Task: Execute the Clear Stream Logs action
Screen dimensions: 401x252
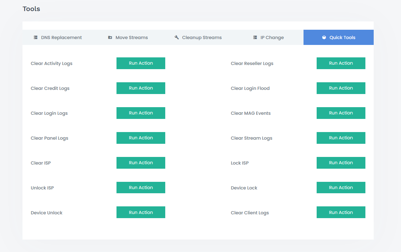Action: pyautogui.click(x=341, y=138)
